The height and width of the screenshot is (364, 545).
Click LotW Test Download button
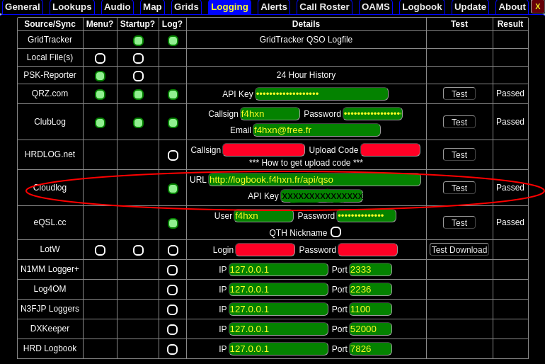459,249
